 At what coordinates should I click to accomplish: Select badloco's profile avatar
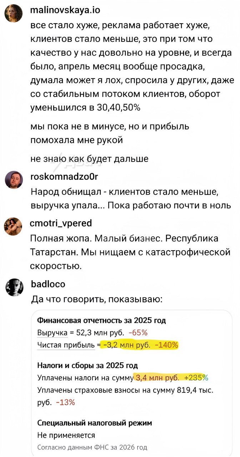tap(14, 287)
